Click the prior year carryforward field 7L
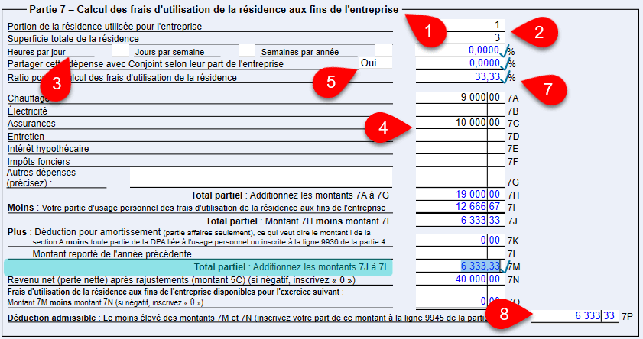This screenshot has height=339, width=643. pos(460,253)
